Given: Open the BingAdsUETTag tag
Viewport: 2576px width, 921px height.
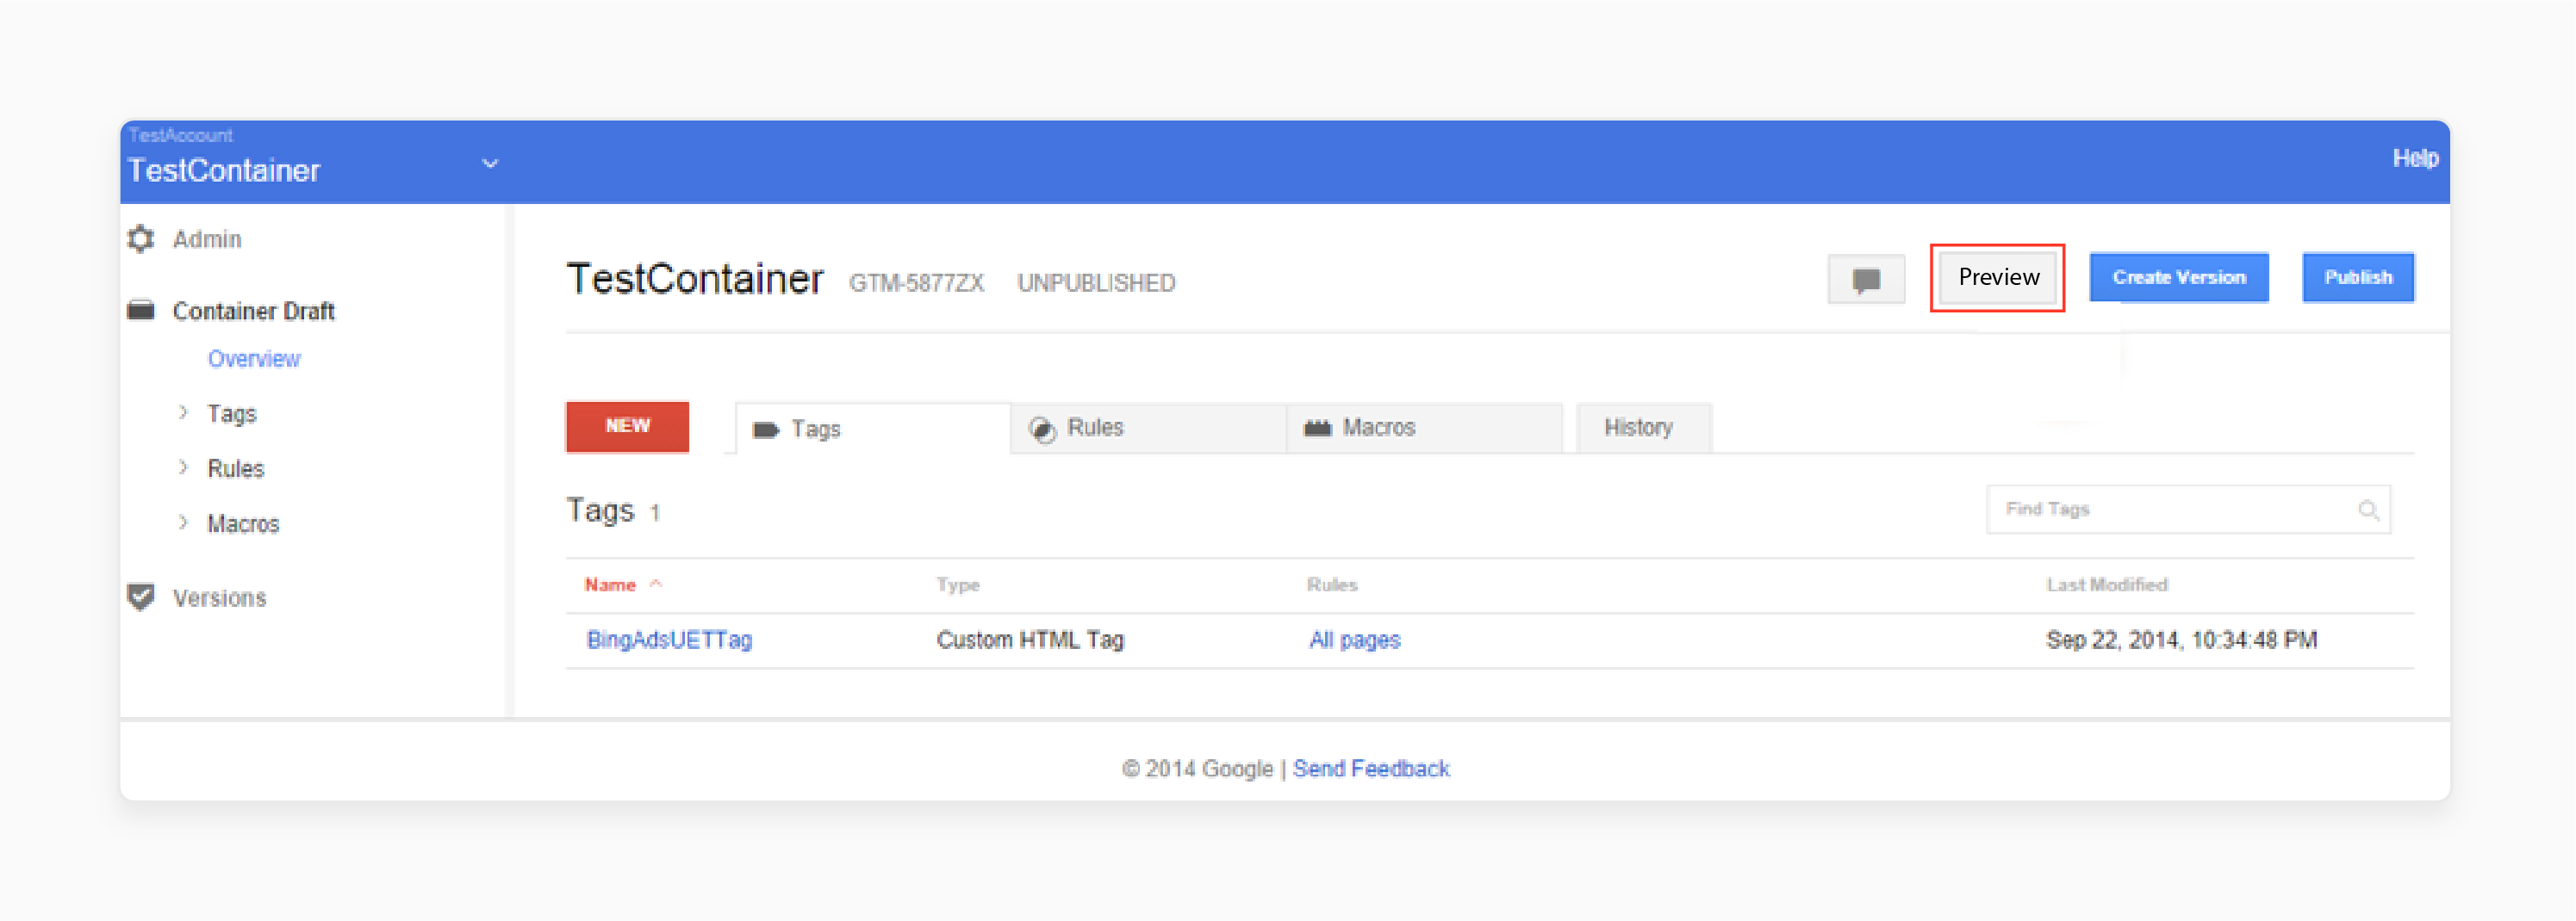Looking at the screenshot, I should pos(669,640).
